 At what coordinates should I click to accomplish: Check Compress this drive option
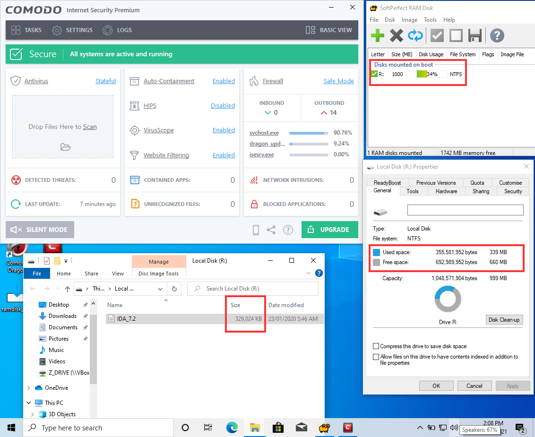click(x=376, y=346)
